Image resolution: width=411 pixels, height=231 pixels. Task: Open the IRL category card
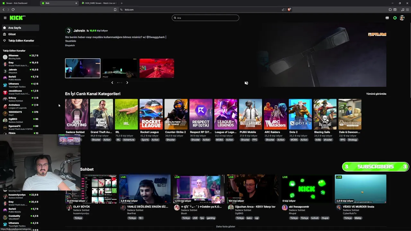(126, 114)
